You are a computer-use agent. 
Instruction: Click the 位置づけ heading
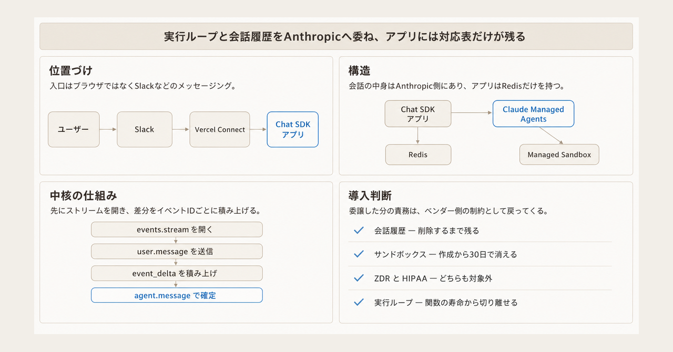coord(71,70)
